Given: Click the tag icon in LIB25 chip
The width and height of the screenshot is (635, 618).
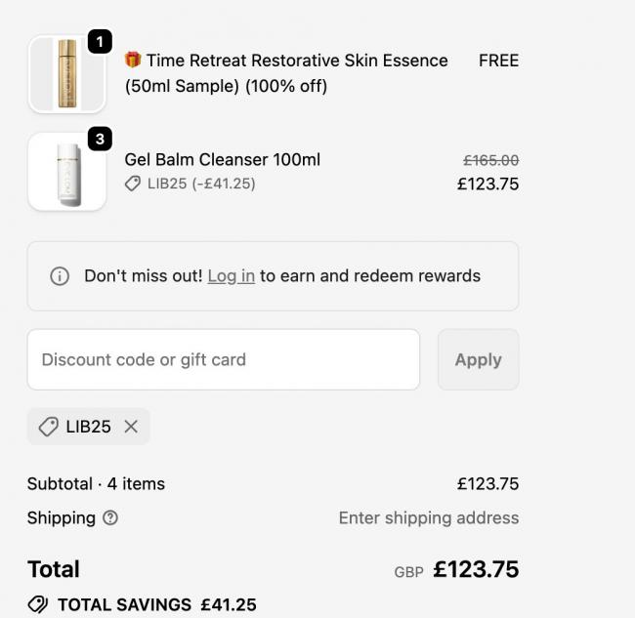Looking at the screenshot, I should tap(48, 427).
